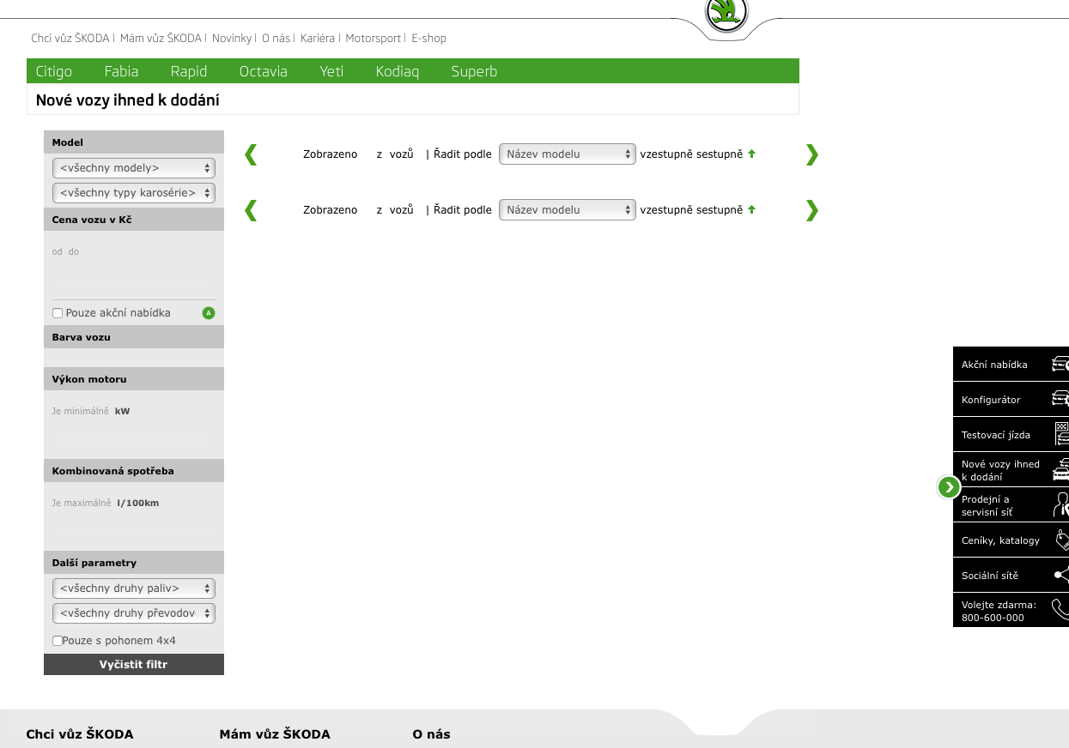
Task: Open the všechny druhy paliv dropdown
Action: click(x=134, y=588)
